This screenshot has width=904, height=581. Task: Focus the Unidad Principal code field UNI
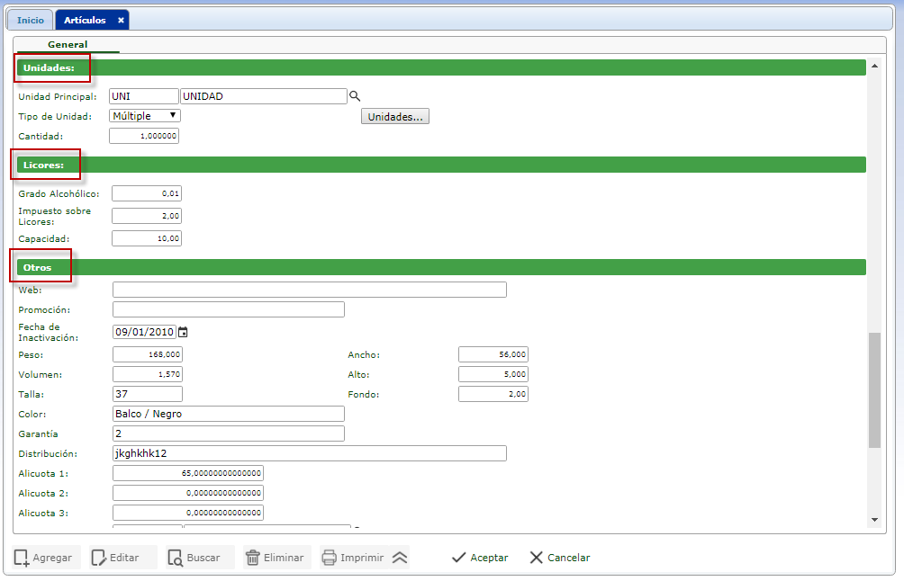point(143,96)
